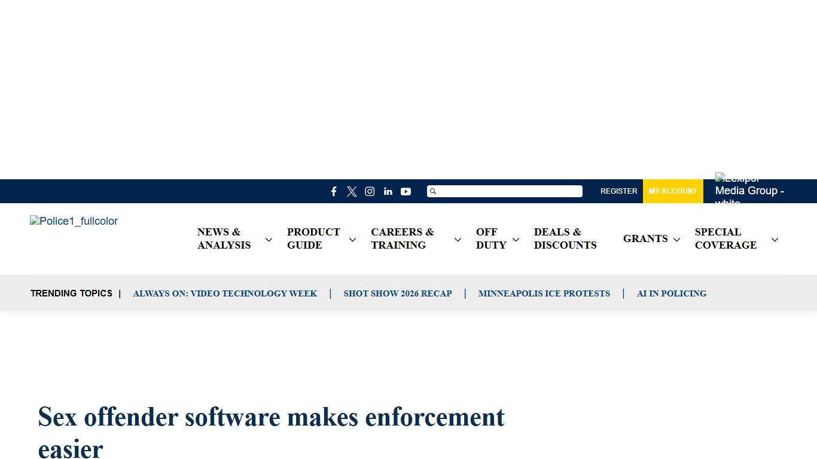Expand the GRANTS menu chevron
The width and height of the screenshot is (817, 459).
(677, 240)
